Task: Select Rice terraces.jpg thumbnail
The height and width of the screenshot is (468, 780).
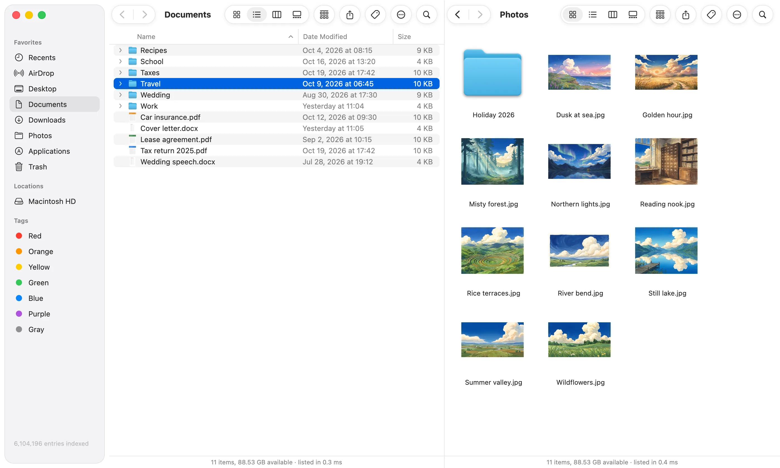Action: (x=493, y=250)
